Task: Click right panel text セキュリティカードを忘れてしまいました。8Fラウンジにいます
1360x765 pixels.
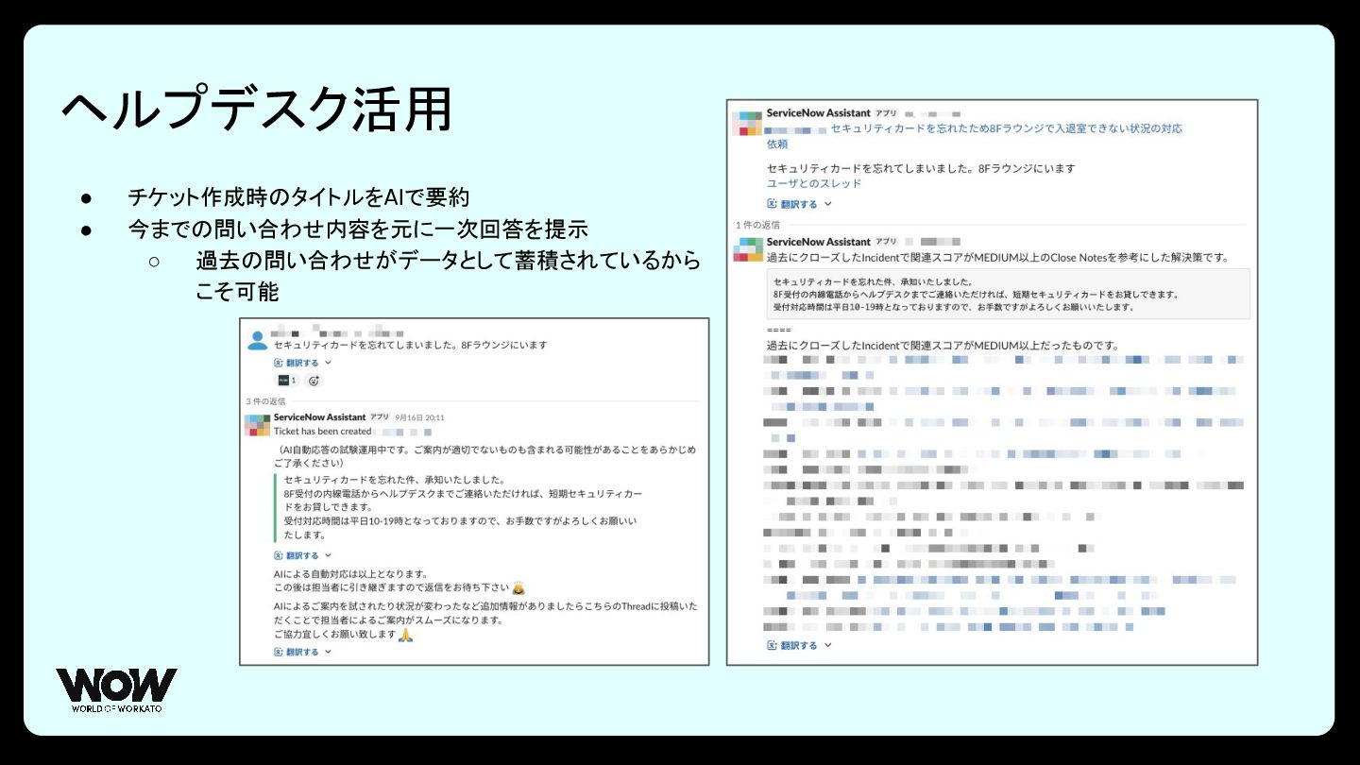Action: click(921, 168)
